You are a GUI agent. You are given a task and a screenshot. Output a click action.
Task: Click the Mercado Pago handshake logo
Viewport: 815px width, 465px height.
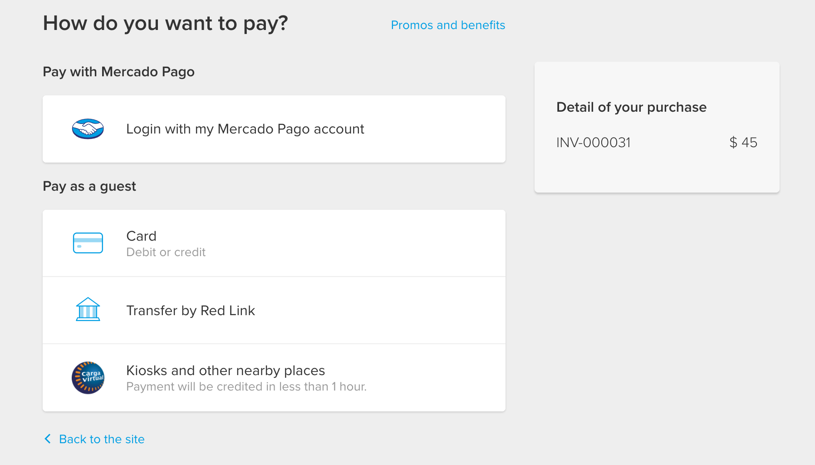tap(88, 129)
